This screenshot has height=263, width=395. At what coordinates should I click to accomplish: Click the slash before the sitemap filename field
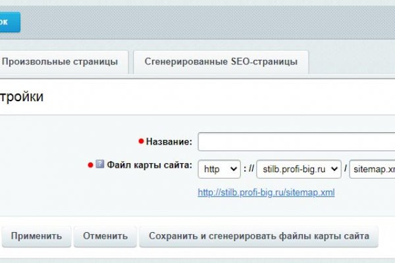click(345, 169)
